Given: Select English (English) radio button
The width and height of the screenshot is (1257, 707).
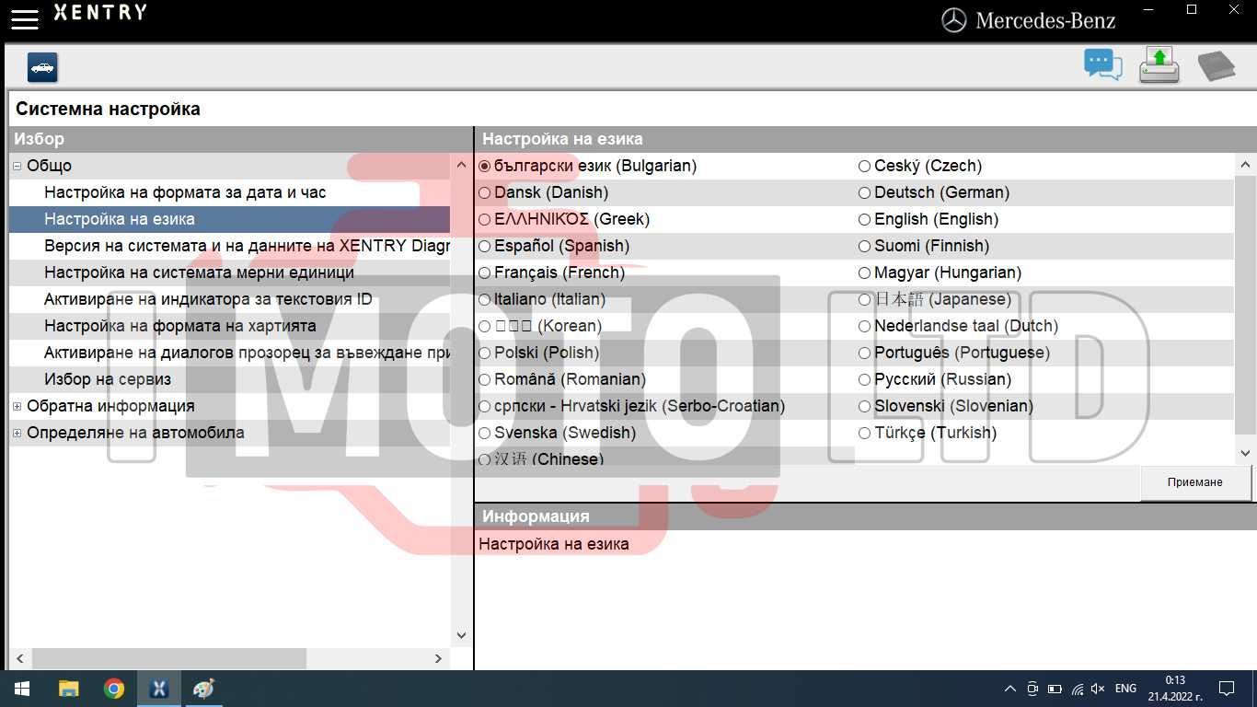Looking at the screenshot, I should (x=864, y=220).
